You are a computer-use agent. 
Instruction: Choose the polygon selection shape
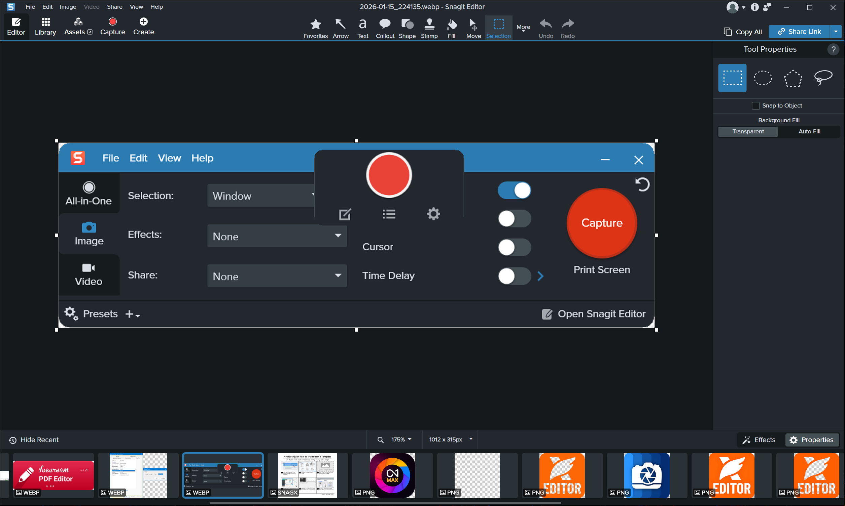click(793, 78)
